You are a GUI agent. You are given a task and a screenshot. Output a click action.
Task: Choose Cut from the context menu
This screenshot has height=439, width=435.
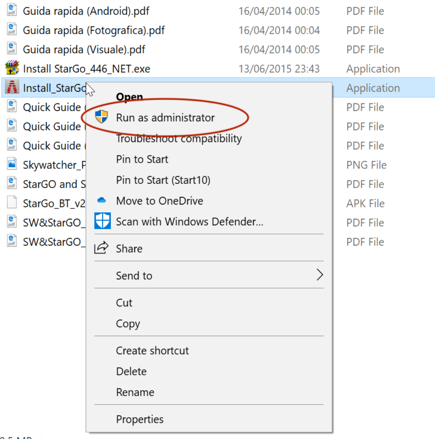click(x=124, y=303)
